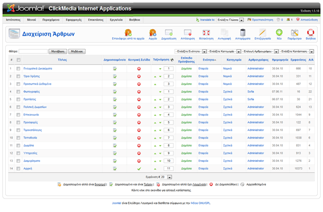
Task: Open the Επιλέξτε Κατηγορία category filter dropdown
Action: (224, 51)
